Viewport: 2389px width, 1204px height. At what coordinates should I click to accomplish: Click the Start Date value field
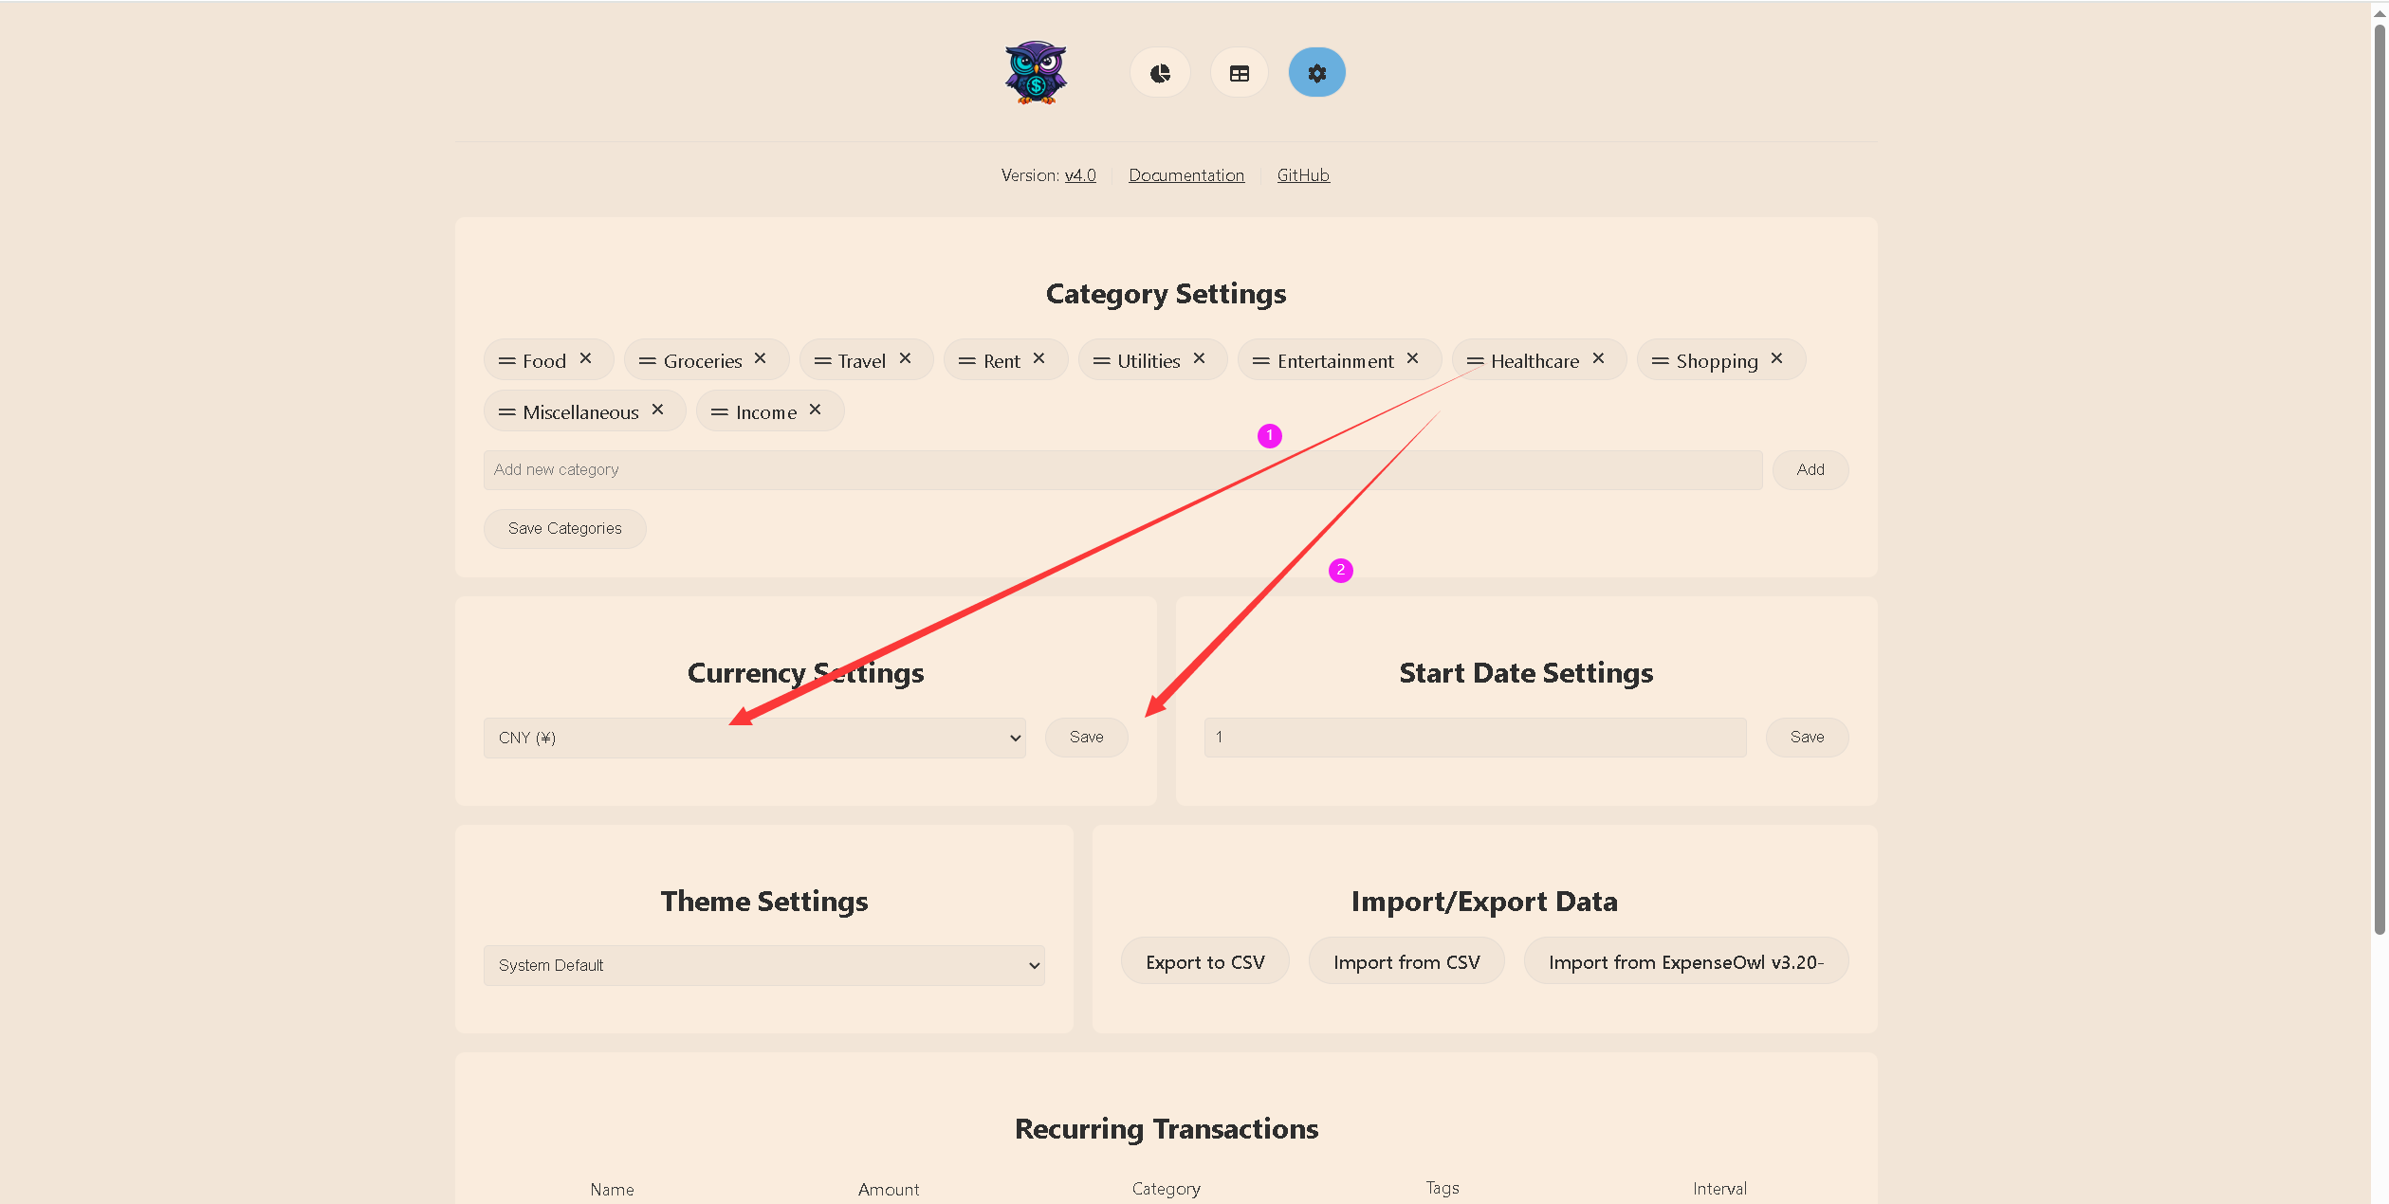(1474, 738)
